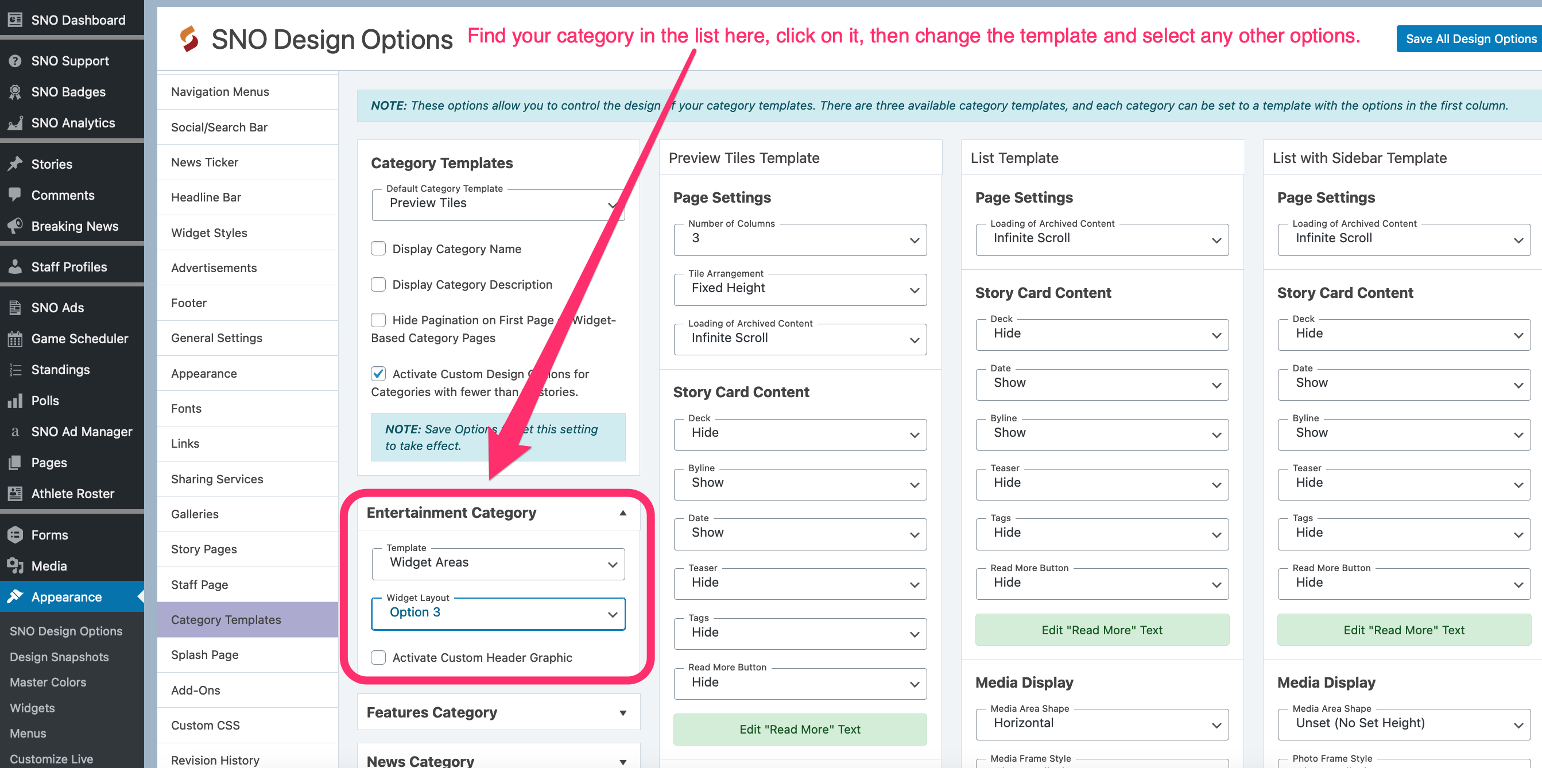Screen dimensions: 1542x768
Task: Click the Breaking News icon
Action: [x=14, y=226]
